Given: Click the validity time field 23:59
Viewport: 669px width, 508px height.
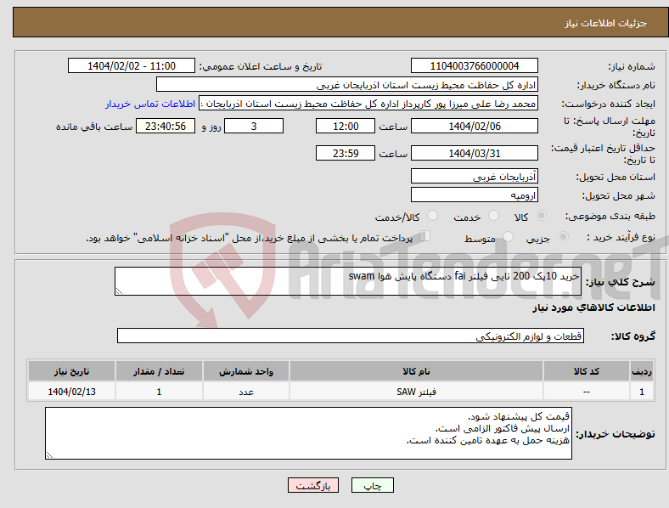Looking at the screenshot, I should tap(346, 153).
